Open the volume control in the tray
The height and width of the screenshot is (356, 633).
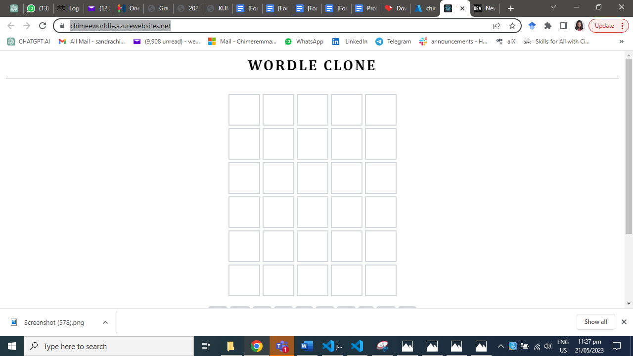[548, 346]
